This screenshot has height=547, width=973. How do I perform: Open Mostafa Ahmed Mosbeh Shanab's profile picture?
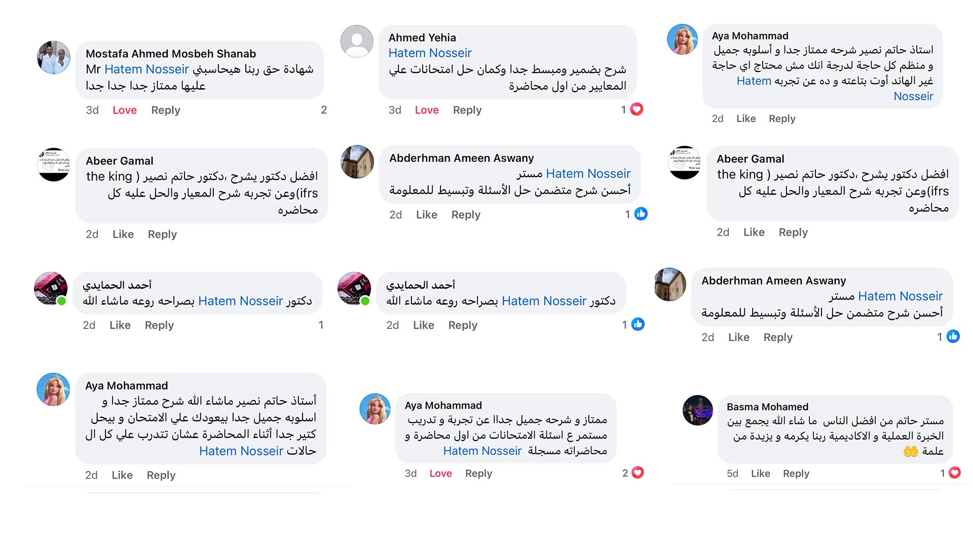54,58
